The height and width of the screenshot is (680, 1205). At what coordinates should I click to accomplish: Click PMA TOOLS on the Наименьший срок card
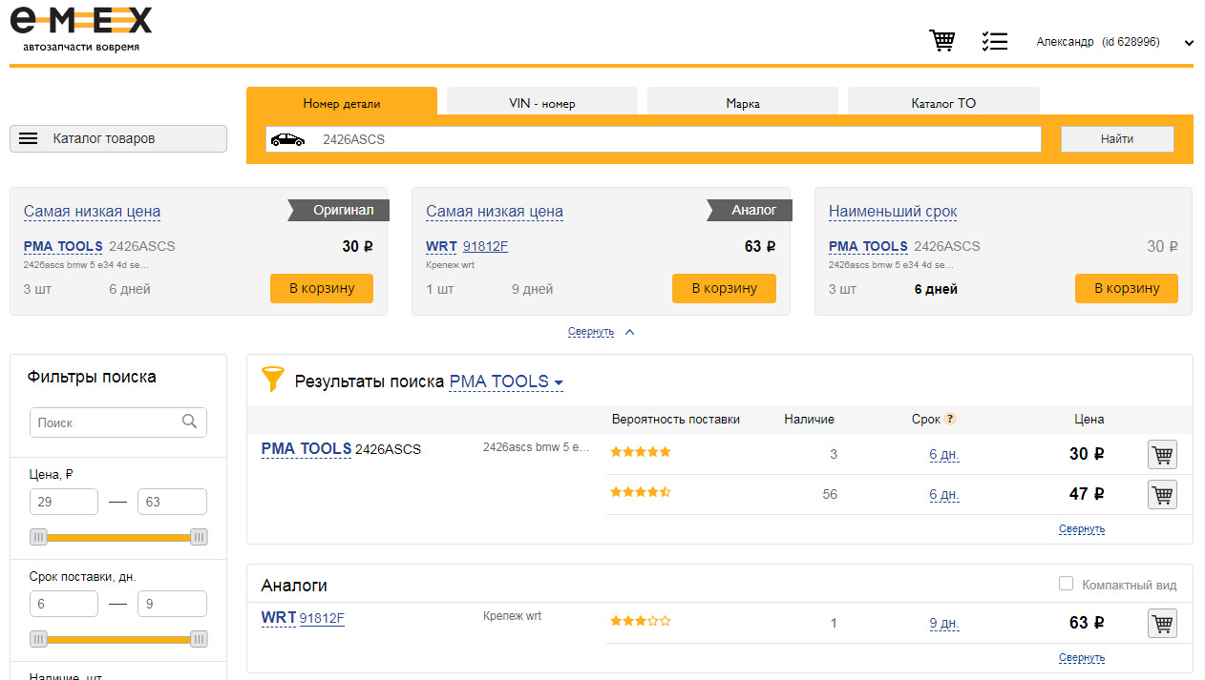[868, 247]
